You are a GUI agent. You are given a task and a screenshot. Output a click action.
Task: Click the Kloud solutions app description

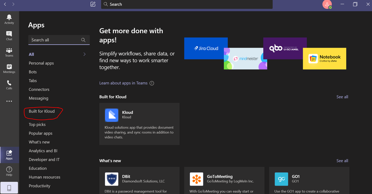pos(139,132)
